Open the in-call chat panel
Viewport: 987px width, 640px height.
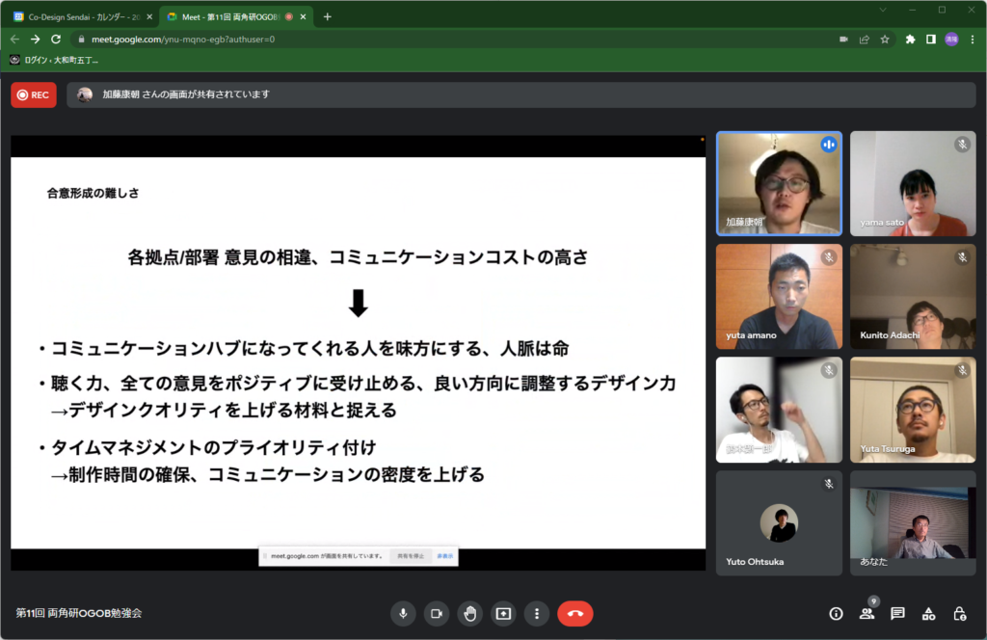tap(897, 613)
